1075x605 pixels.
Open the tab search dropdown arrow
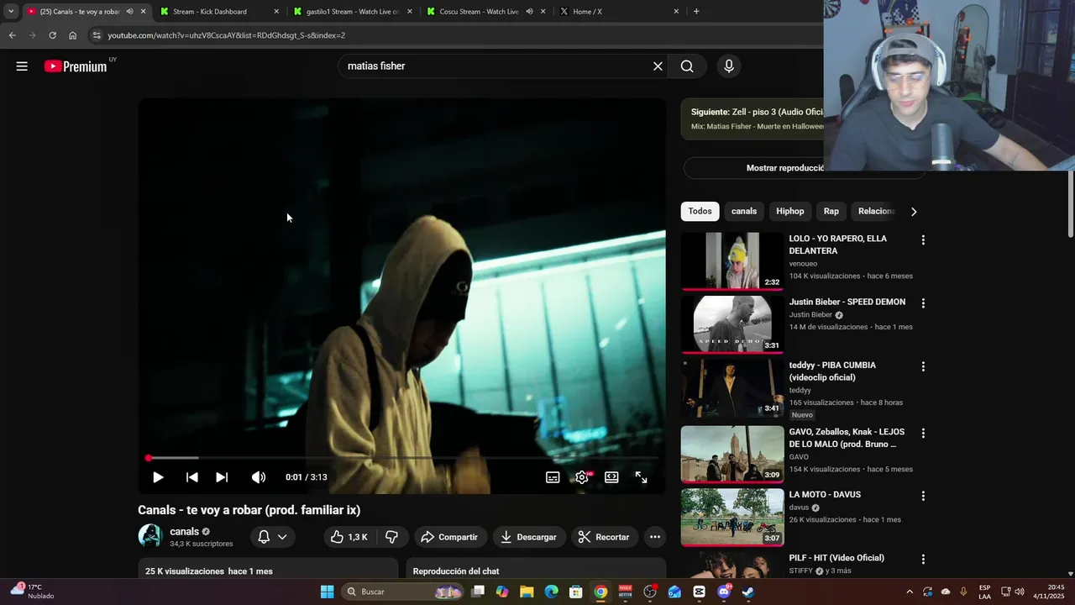[x=10, y=12]
